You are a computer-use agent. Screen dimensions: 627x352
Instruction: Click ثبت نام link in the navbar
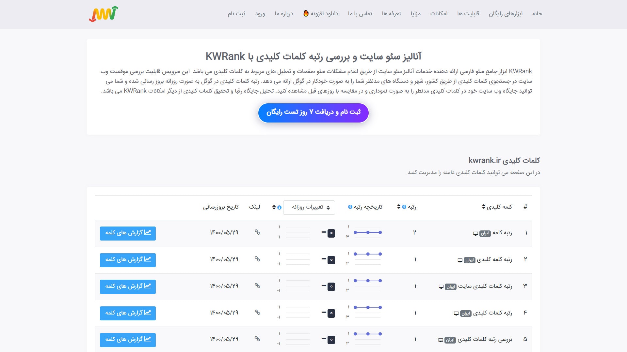pos(236,13)
